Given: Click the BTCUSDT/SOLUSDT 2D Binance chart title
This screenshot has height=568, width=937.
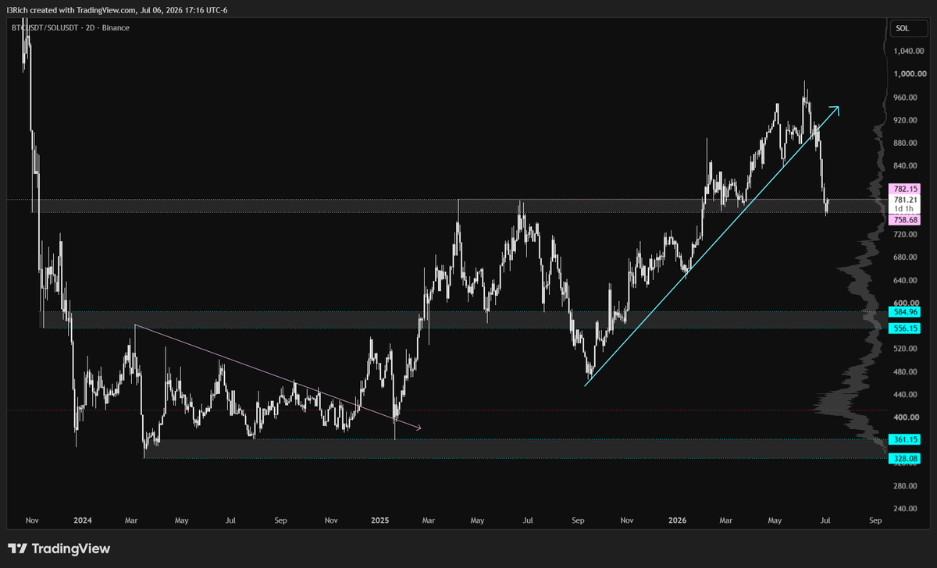Looking at the screenshot, I should (69, 27).
